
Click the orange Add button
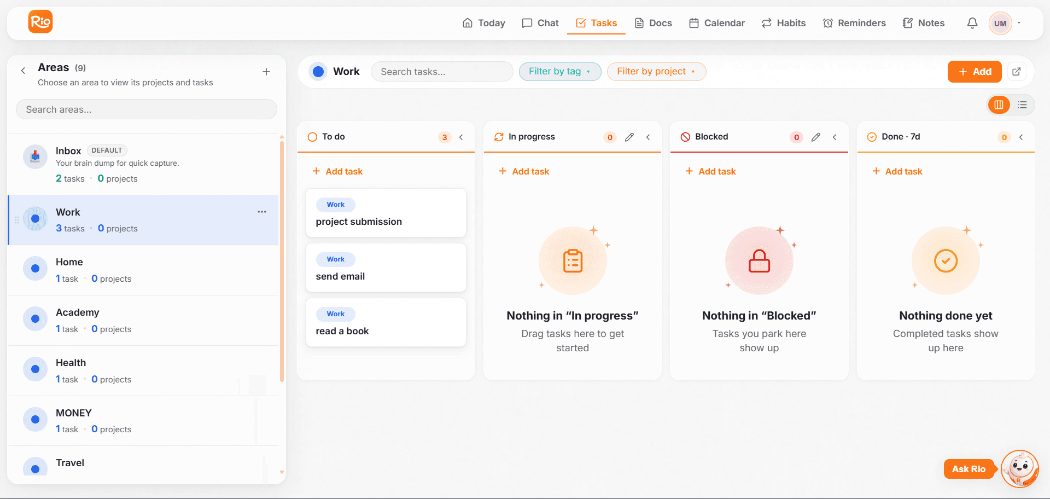click(975, 72)
